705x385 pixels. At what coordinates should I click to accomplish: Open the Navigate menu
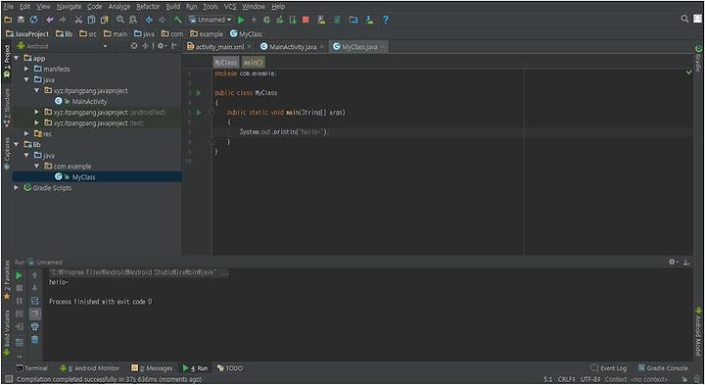click(x=69, y=6)
